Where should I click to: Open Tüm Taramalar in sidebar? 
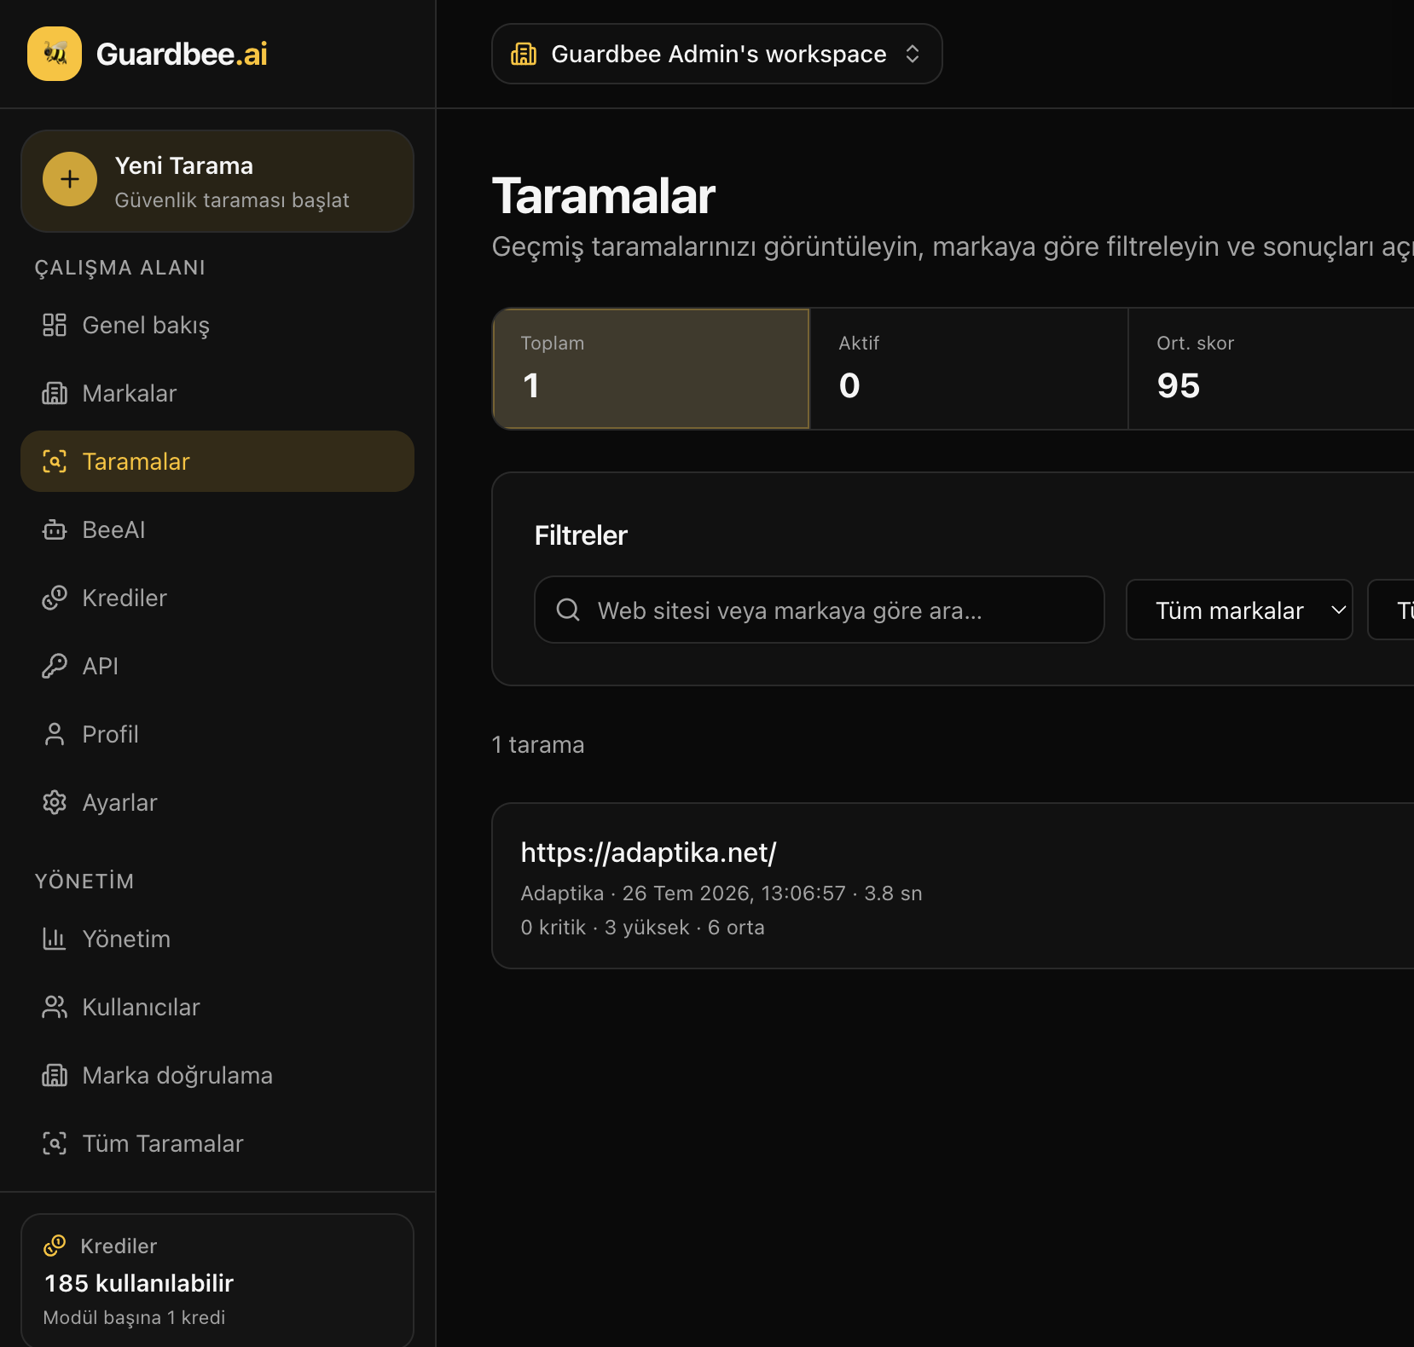click(x=217, y=1143)
